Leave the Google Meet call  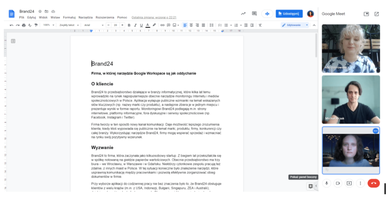click(x=373, y=183)
